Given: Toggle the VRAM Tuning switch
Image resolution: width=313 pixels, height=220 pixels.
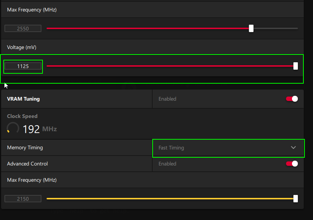Looking at the screenshot, I should tap(292, 99).
